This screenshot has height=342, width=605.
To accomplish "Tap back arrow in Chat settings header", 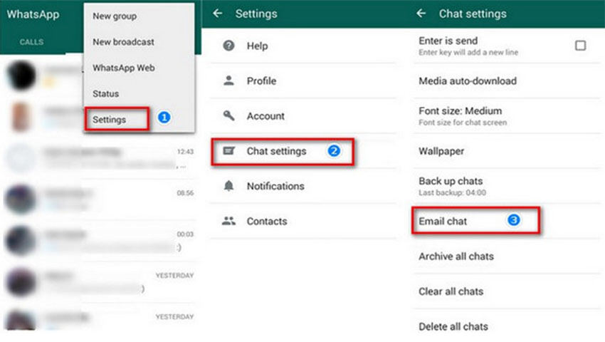I will coord(421,14).
